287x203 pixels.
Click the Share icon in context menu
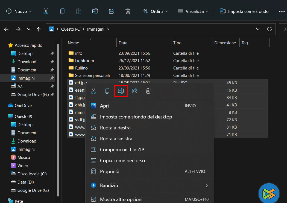click(134, 91)
